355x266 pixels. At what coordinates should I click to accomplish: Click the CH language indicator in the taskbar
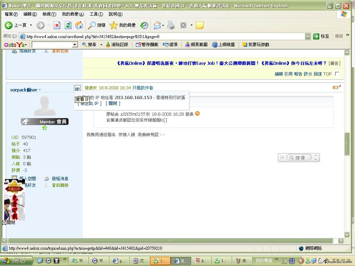click(284, 261)
